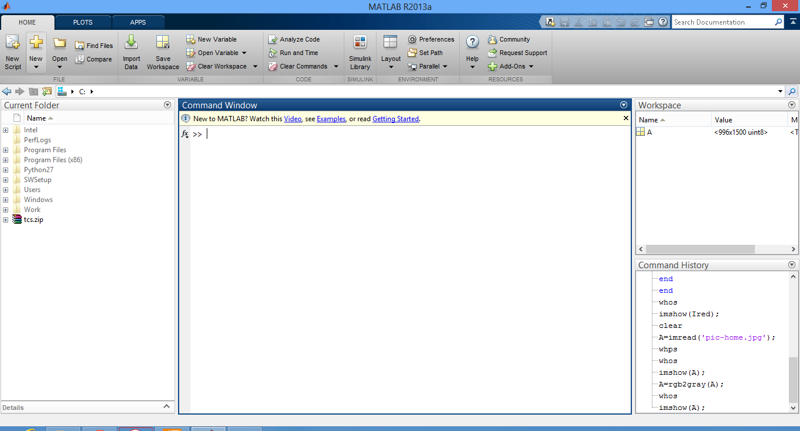Viewport: 800px width, 431px height.
Task: Click Save Workspace icon
Action: click(163, 43)
